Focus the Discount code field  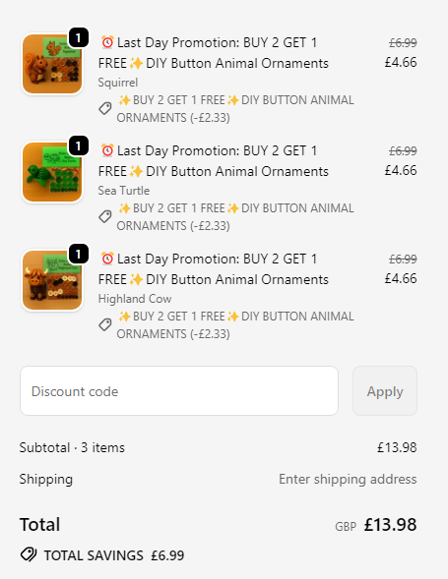point(179,390)
